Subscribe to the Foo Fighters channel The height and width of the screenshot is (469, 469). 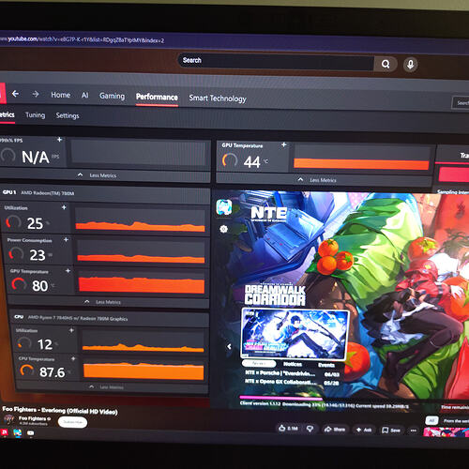point(72,422)
